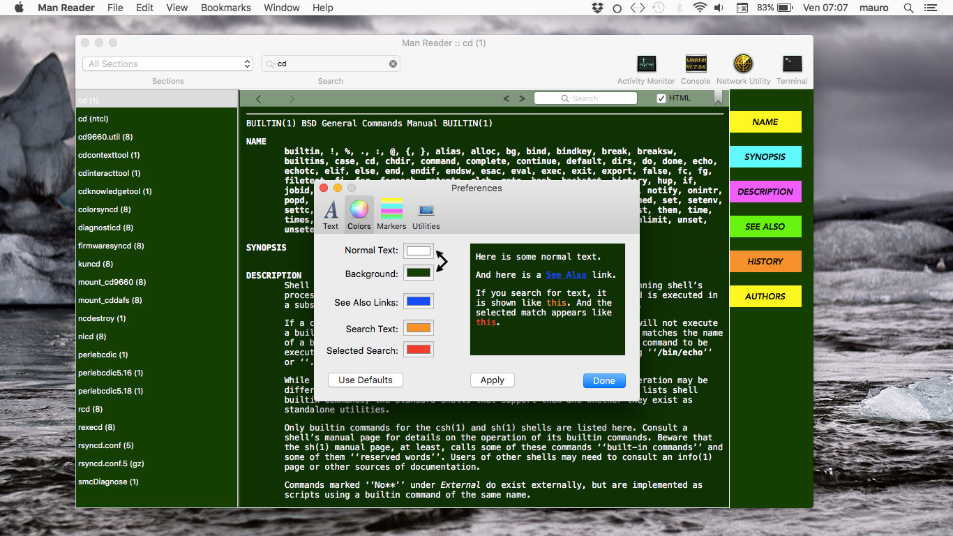Open the Help menu
This screenshot has width=953, height=536.
(323, 8)
